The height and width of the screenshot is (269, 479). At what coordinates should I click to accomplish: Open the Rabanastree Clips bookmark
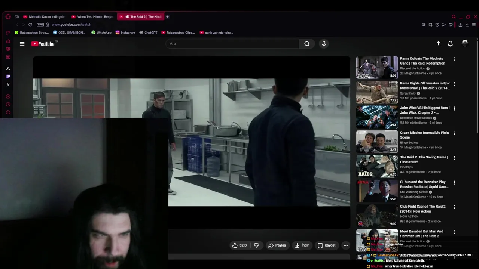178,33
